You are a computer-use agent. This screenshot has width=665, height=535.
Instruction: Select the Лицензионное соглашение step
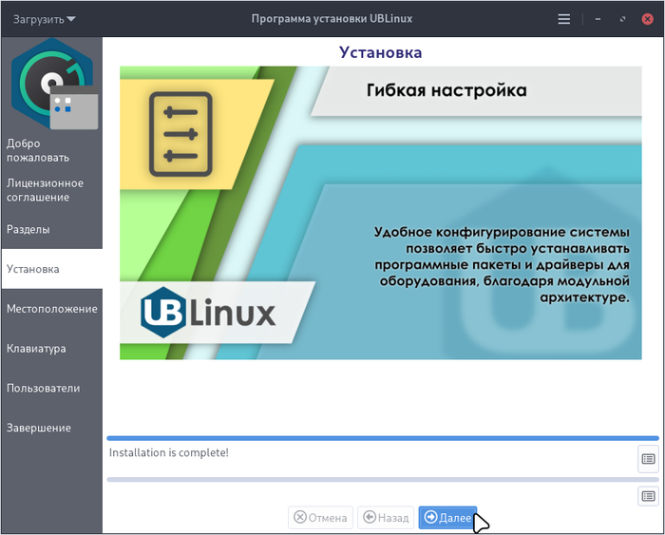coord(51,190)
